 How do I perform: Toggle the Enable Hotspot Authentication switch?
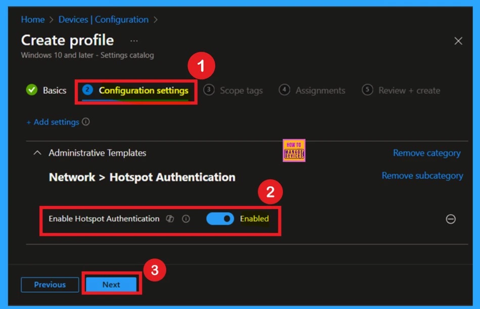coord(220,219)
